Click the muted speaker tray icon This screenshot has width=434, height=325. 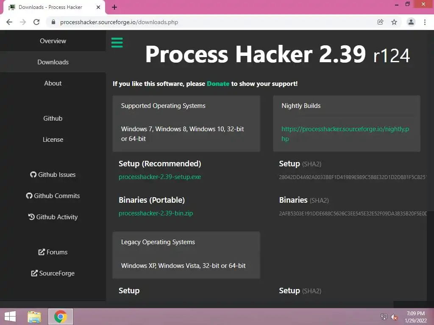point(394,317)
